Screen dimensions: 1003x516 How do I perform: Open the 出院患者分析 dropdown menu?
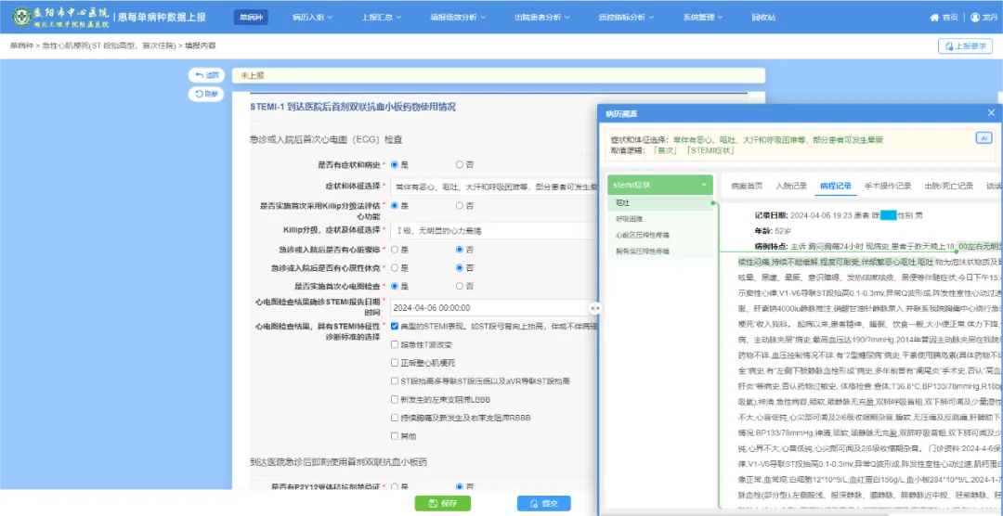pyautogui.click(x=541, y=18)
